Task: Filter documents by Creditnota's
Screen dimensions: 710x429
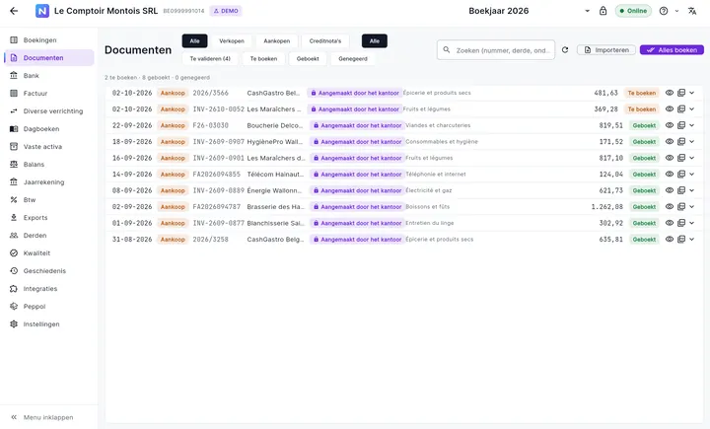Action: click(325, 40)
